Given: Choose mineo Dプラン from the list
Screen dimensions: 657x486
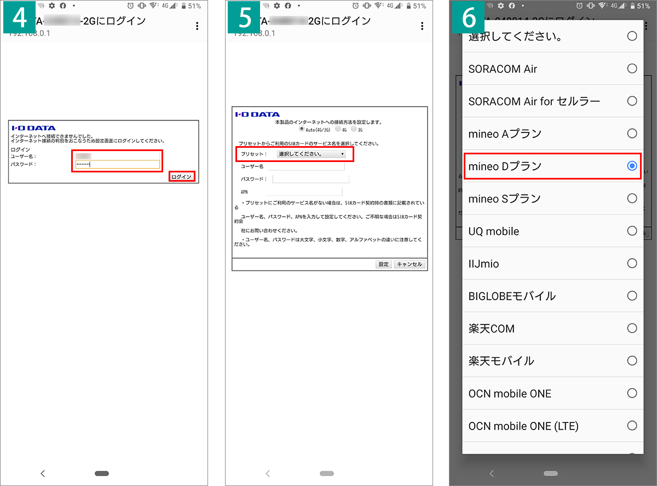Looking at the screenshot, I should pos(552,166).
